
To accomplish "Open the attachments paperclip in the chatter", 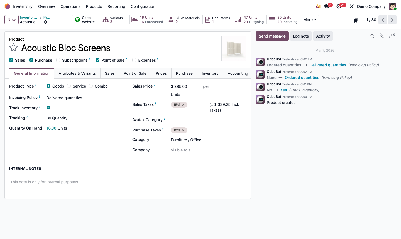I will point(382,36).
